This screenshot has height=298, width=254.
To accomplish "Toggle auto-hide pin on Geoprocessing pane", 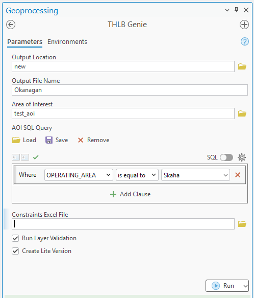I will click(x=236, y=10).
